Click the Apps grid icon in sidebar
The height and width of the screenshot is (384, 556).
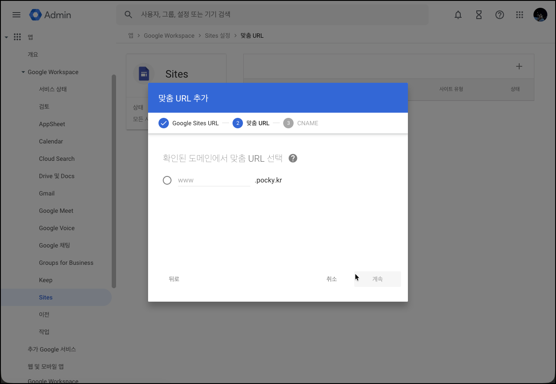click(x=17, y=37)
